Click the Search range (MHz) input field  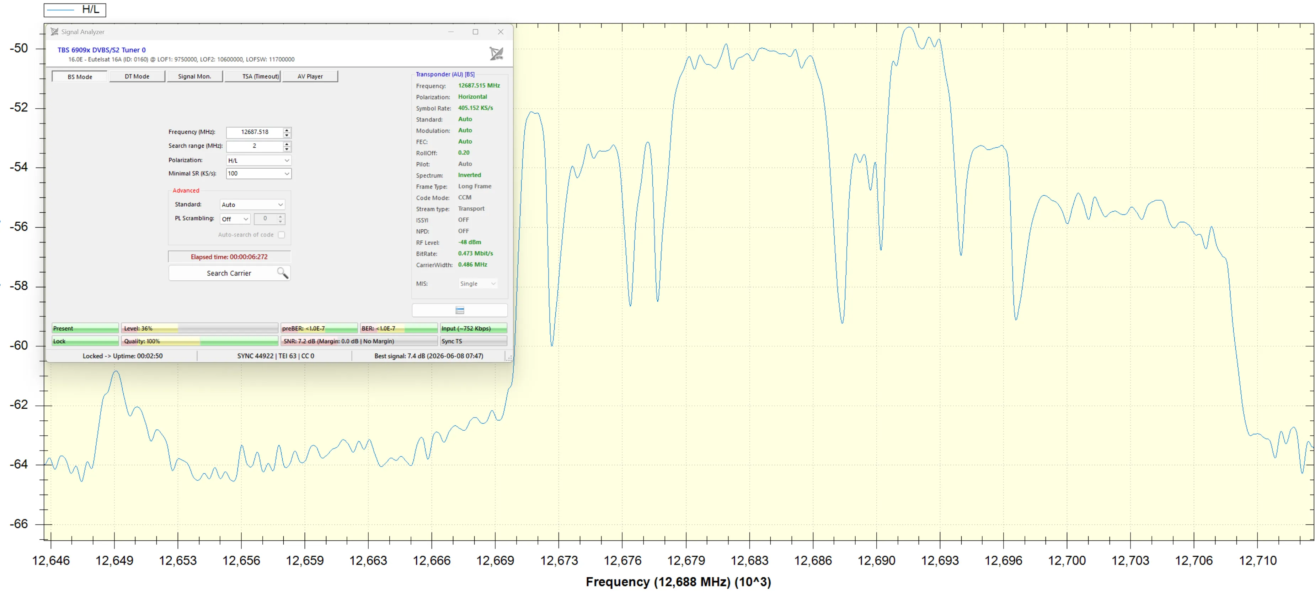(x=254, y=146)
